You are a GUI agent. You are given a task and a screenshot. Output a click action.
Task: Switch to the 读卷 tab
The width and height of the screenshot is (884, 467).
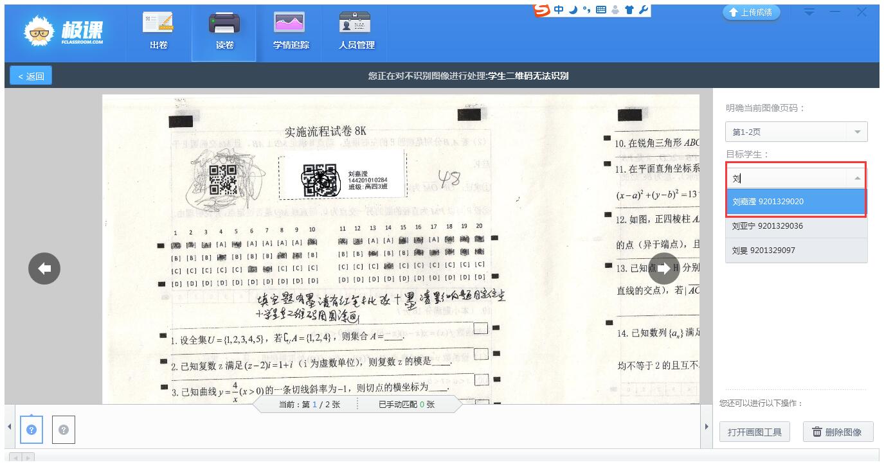[224, 32]
